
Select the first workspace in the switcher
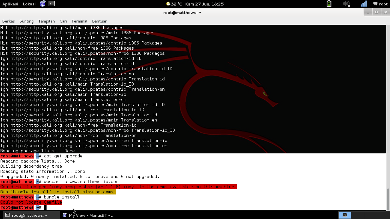click(345, 215)
